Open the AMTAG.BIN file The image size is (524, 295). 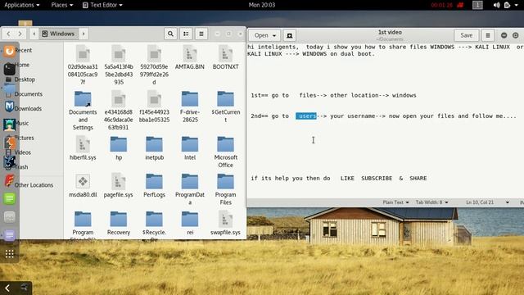pyautogui.click(x=190, y=57)
